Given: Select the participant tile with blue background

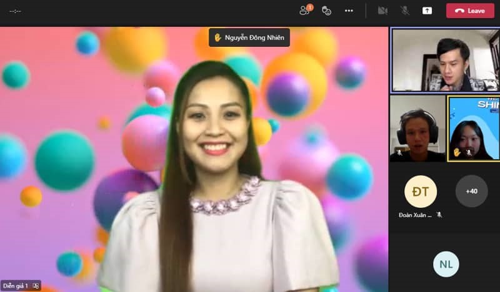Looking at the screenshot, I should pos(473,129).
